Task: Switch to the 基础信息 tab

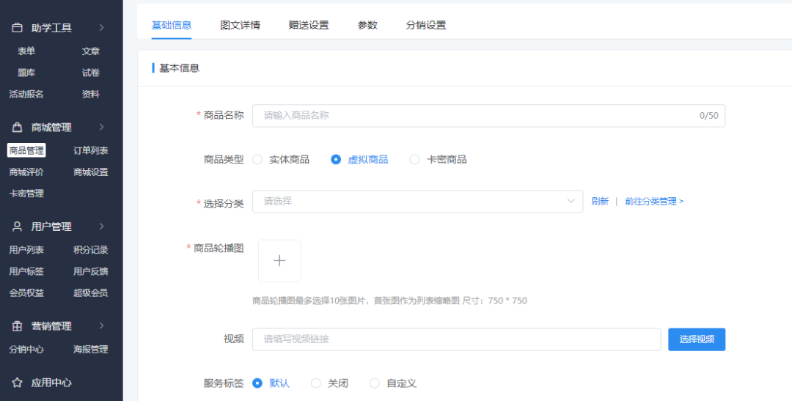Action: (171, 25)
